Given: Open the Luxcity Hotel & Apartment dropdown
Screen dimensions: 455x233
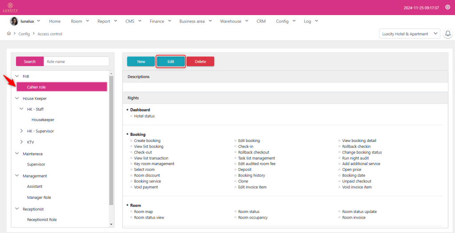Looking at the screenshot, I should click(x=409, y=34).
